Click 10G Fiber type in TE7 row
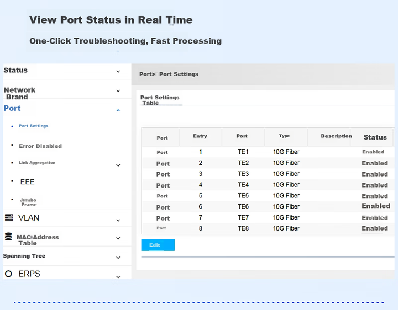This screenshot has height=310, width=398. [x=286, y=217]
